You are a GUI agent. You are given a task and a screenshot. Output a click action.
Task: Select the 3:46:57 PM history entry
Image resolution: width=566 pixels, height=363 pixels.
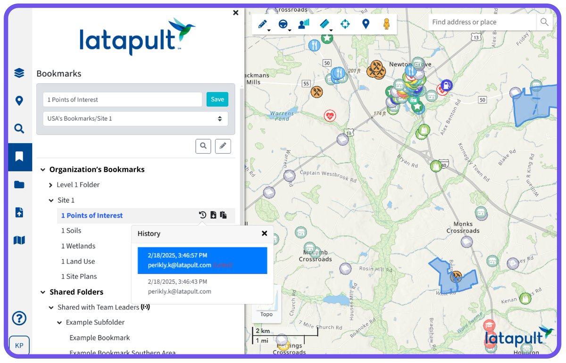coord(202,260)
